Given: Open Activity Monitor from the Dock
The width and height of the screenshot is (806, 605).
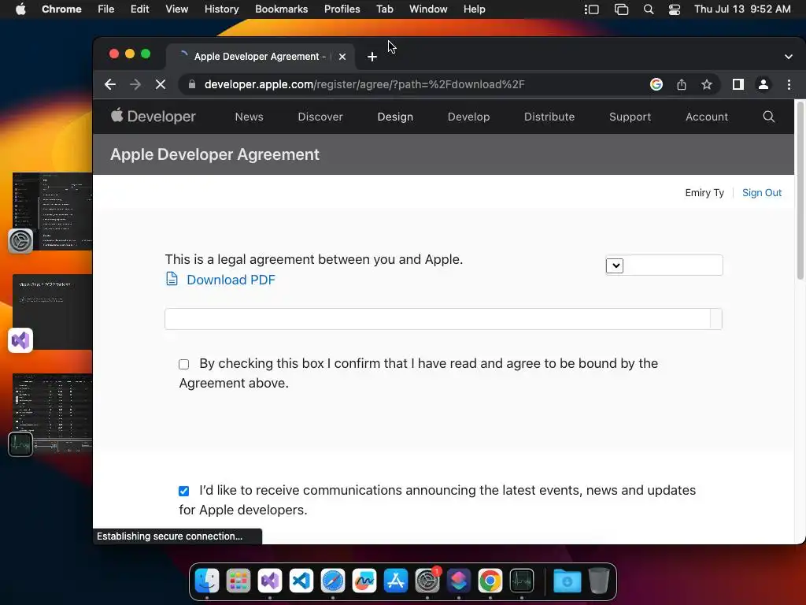Looking at the screenshot, I should [522, 581].
